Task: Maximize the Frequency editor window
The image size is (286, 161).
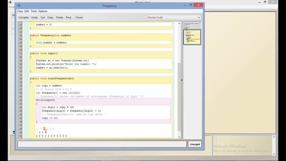Action: (x=191, y=5)
